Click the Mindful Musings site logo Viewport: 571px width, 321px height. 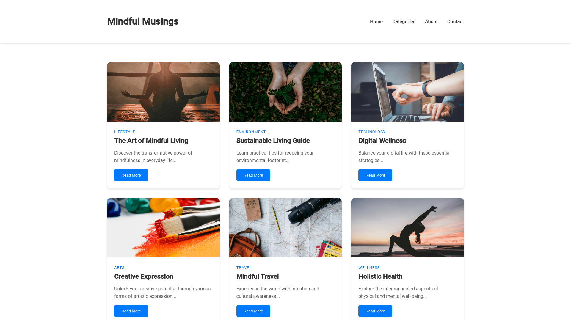click(143, 21)
